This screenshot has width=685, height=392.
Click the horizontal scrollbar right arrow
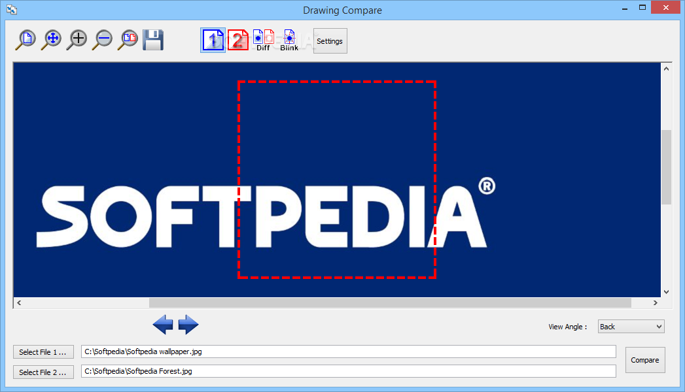click(656, 302)
